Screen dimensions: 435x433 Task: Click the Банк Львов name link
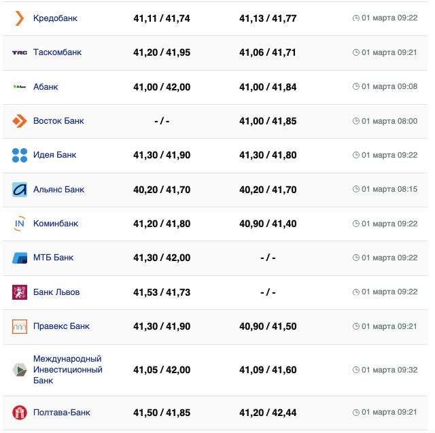coord(56,292)
